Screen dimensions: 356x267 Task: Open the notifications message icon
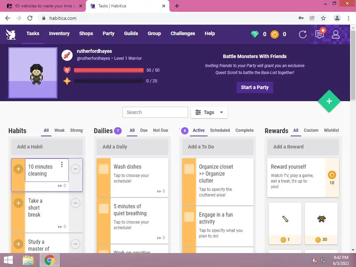click(319, 34)
